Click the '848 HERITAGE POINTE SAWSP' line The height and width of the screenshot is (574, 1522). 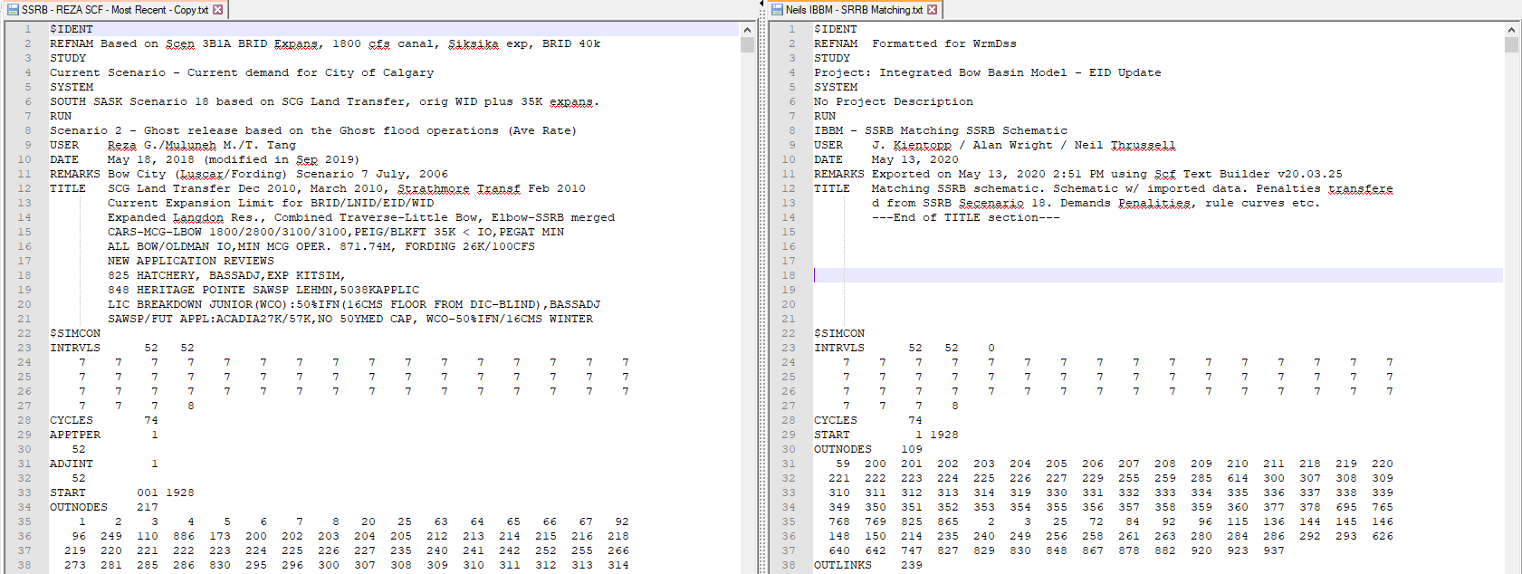[263, 290]
